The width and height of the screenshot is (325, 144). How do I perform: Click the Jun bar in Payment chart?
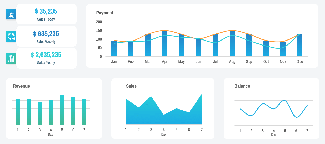(198, 47)
